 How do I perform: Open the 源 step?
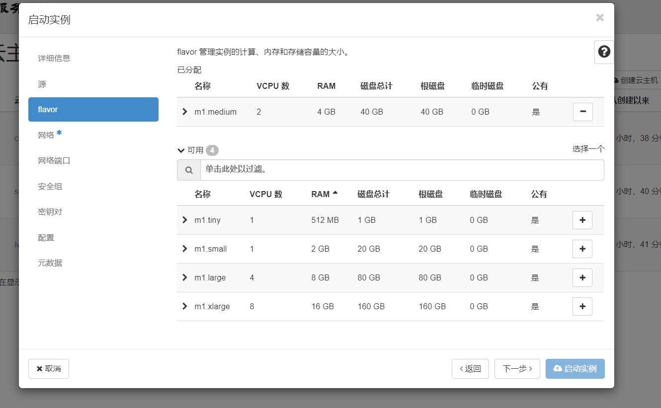(93, 84)
